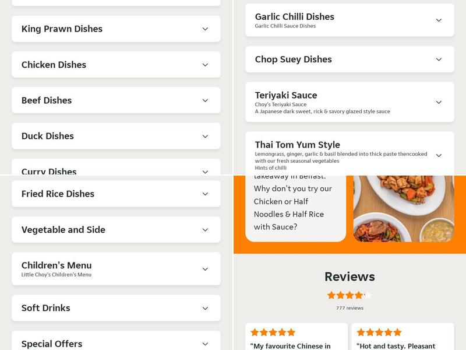Select the Fried Rice Dishes section
Screen dimensions: 466x350
pos(116,194)
